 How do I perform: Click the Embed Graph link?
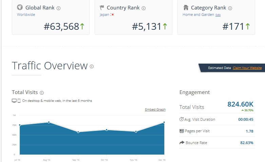point(155,110)
